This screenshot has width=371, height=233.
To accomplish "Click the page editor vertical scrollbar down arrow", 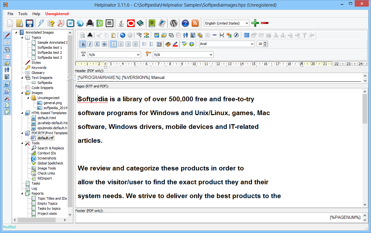I will coord(365,205).
